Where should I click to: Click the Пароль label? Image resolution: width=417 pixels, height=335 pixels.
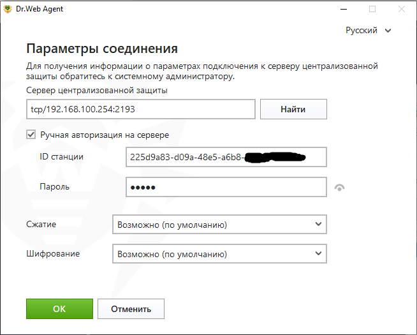[x=55, y=187]
